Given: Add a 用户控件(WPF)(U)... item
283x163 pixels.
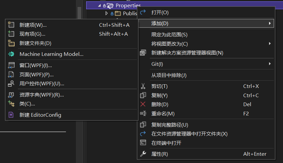Looking at the screenshot, I should 72,84.
